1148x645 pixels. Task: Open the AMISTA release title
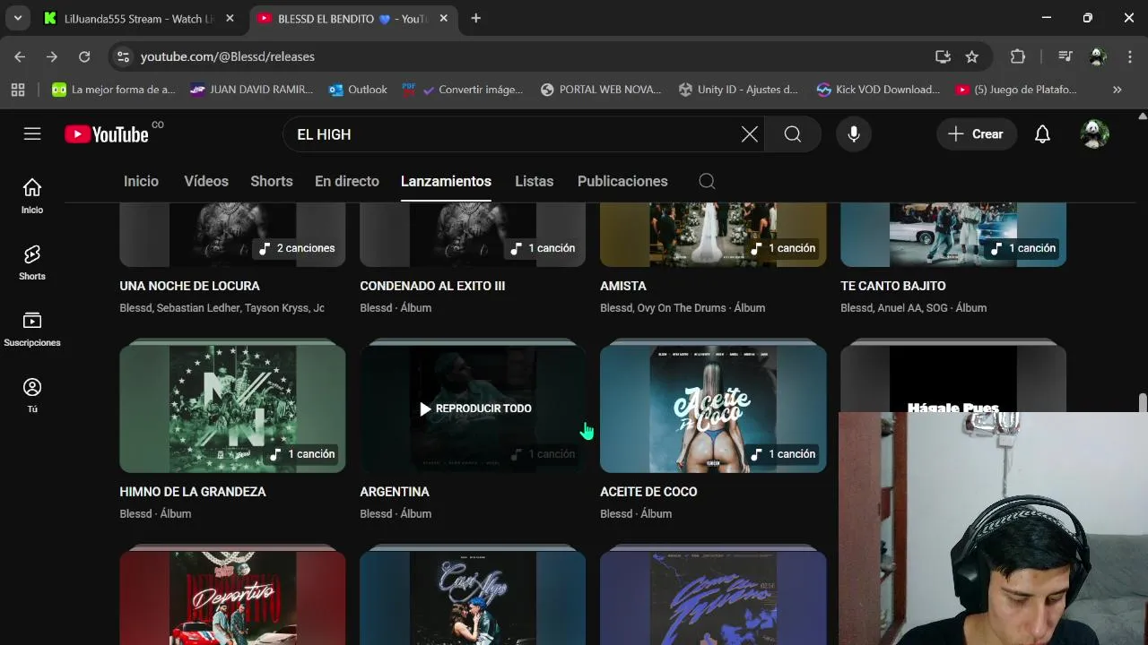click(x=623, y=286)
